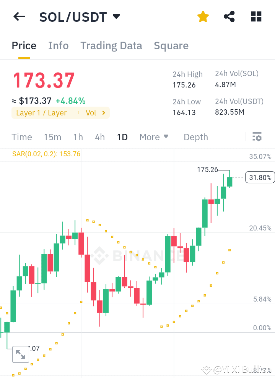The image size is (275, 378).
Task: Tap the star to favorite SOL/USDT
Action: 203,16
